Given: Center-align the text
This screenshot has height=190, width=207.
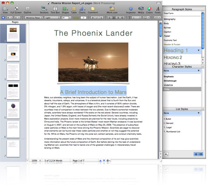Looking at the screenshot, I should pos(114,18).
